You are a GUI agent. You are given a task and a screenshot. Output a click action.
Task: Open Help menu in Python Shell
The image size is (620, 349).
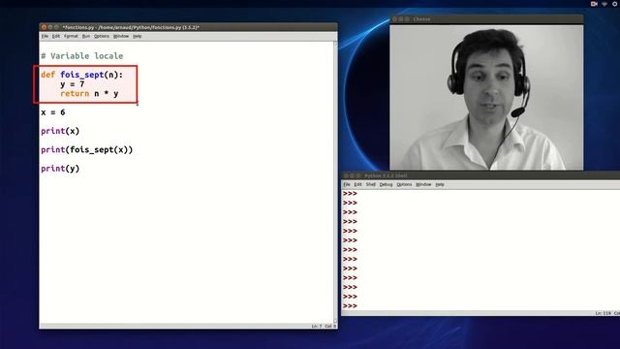440,184
